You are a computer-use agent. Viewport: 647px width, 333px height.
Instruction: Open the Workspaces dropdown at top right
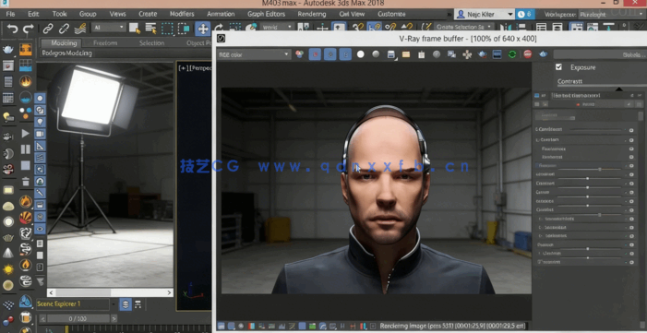coord(611,14)
